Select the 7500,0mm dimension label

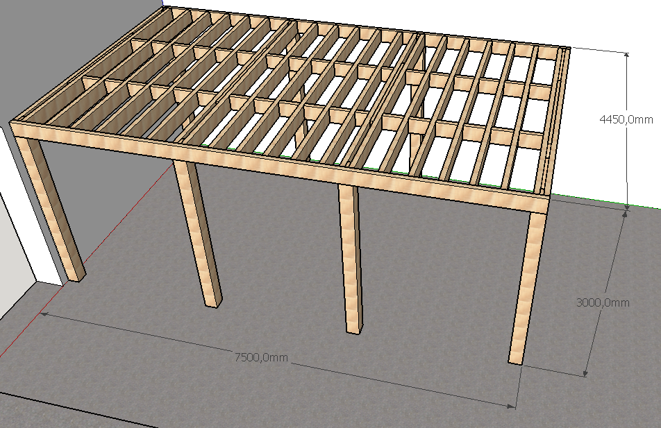tap(261, 358)
